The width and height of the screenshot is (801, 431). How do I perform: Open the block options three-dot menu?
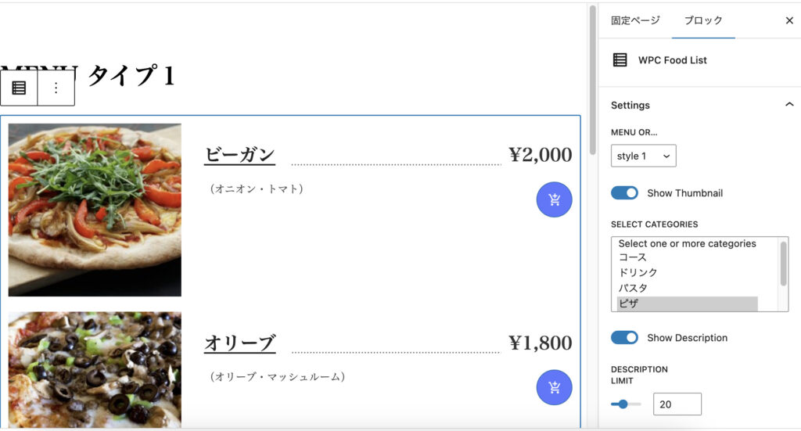[56, 88]
